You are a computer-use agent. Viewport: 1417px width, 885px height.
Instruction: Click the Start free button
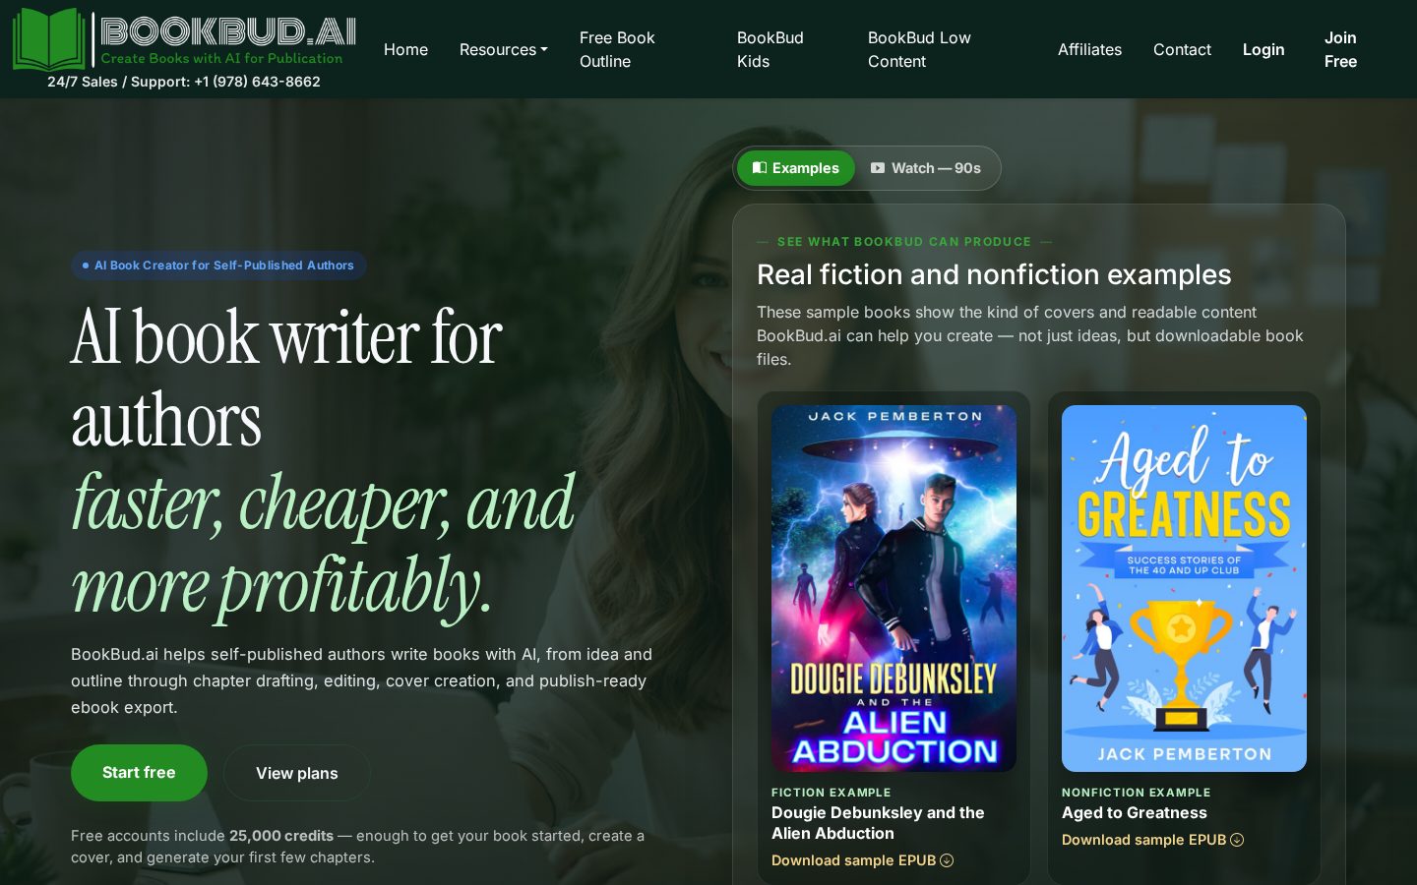click(139, 773)
